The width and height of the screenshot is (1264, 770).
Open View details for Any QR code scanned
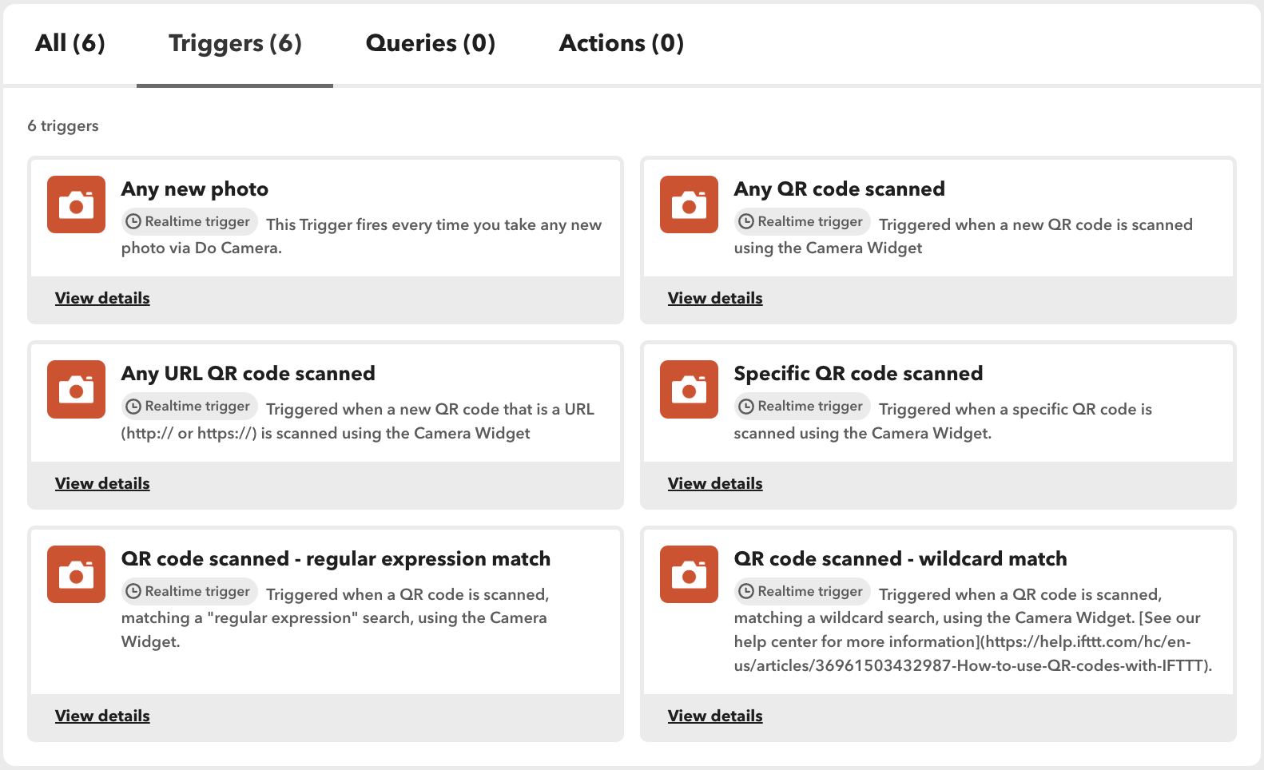point(715,299)
